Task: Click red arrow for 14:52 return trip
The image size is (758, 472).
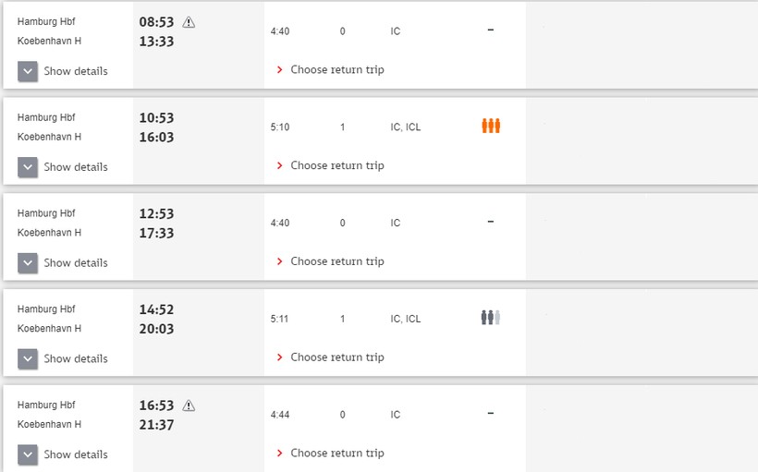Action: coord(280,357)
